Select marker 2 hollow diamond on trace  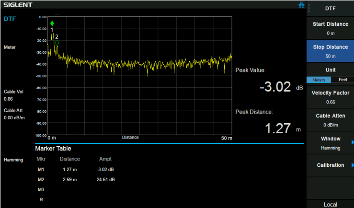(x=57, y=43)
